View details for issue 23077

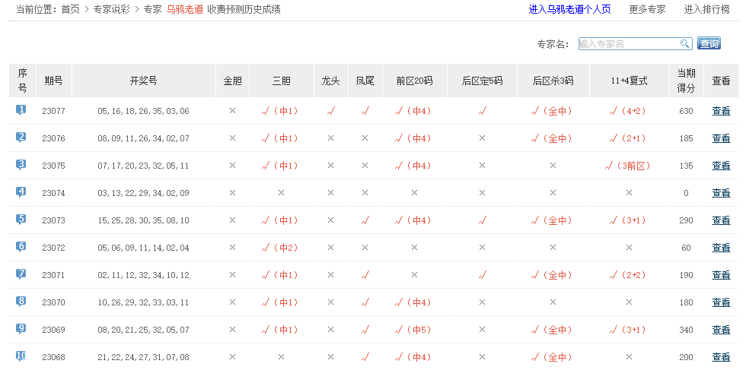[x=721, y=111]
